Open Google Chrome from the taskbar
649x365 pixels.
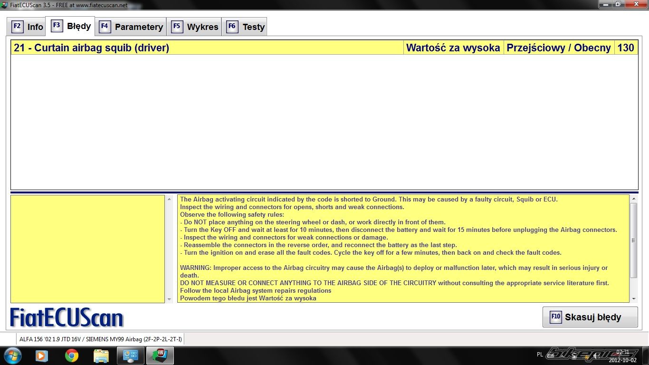(x=72, y=355)
